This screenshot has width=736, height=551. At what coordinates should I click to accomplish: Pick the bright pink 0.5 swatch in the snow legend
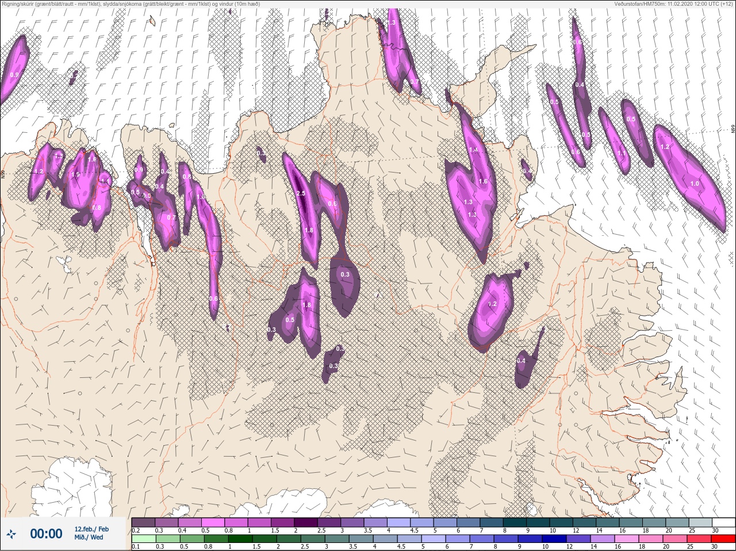click(x=213, y=522)
